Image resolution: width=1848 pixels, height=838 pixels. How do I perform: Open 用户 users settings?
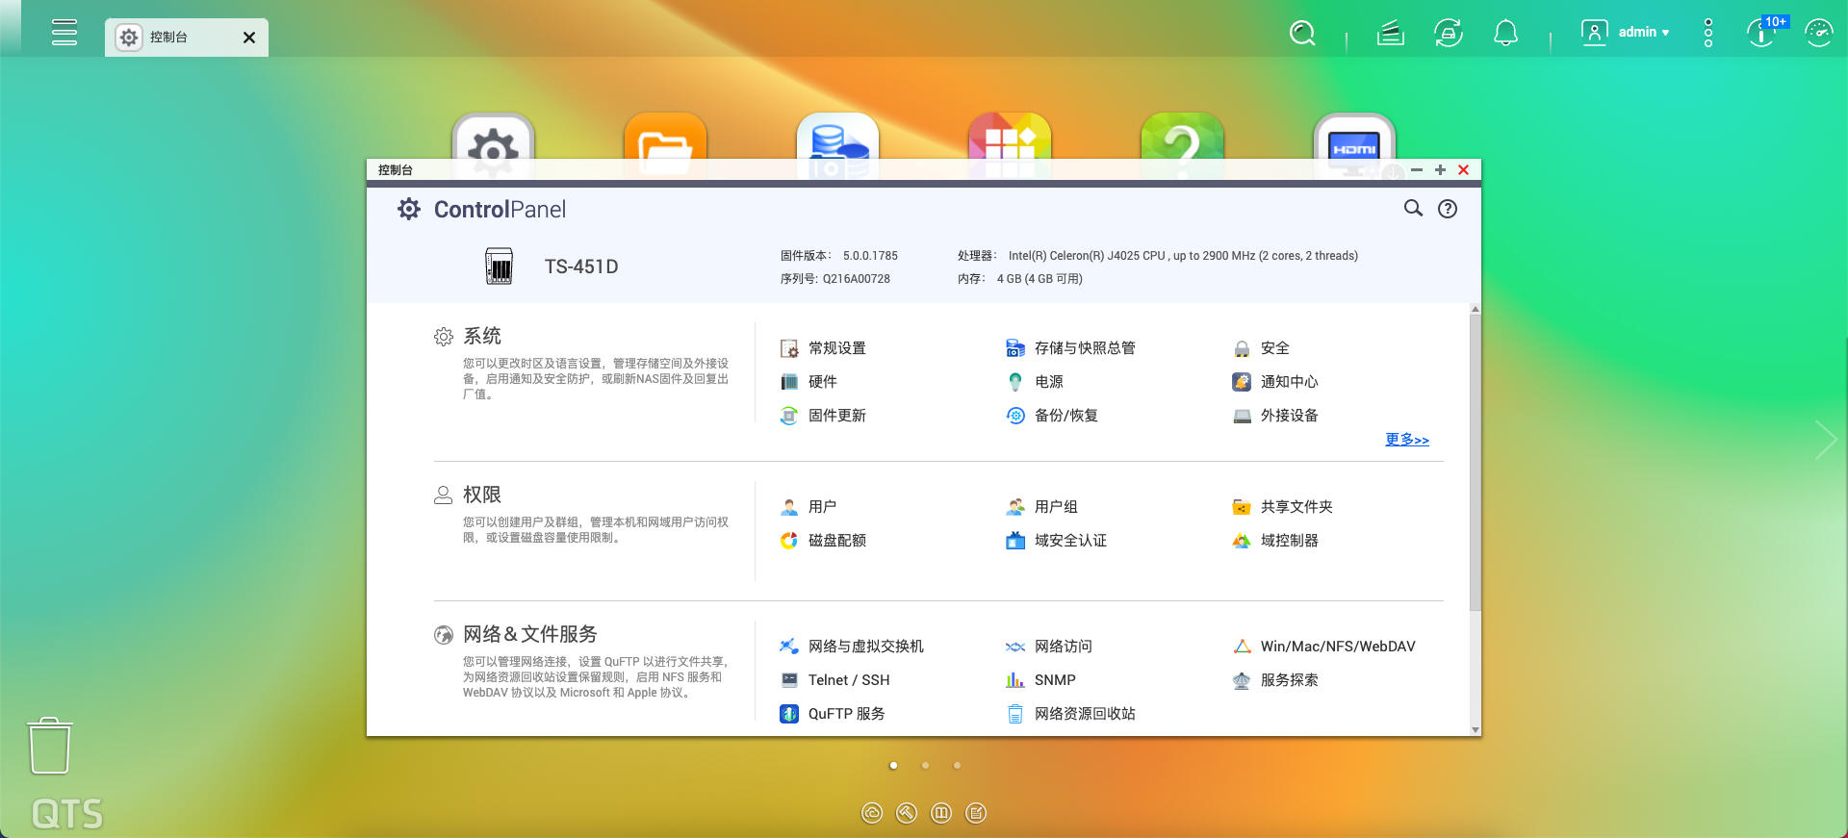tap(808, 507)
